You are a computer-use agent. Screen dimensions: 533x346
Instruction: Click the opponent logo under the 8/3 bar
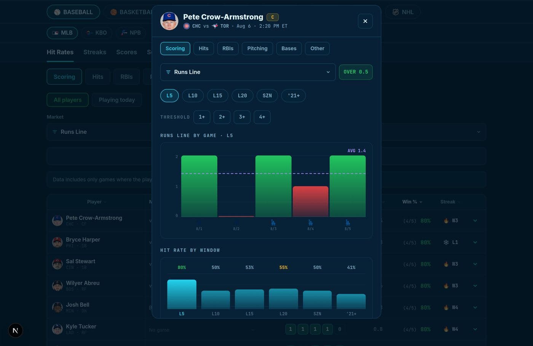(x=273, y=222)
